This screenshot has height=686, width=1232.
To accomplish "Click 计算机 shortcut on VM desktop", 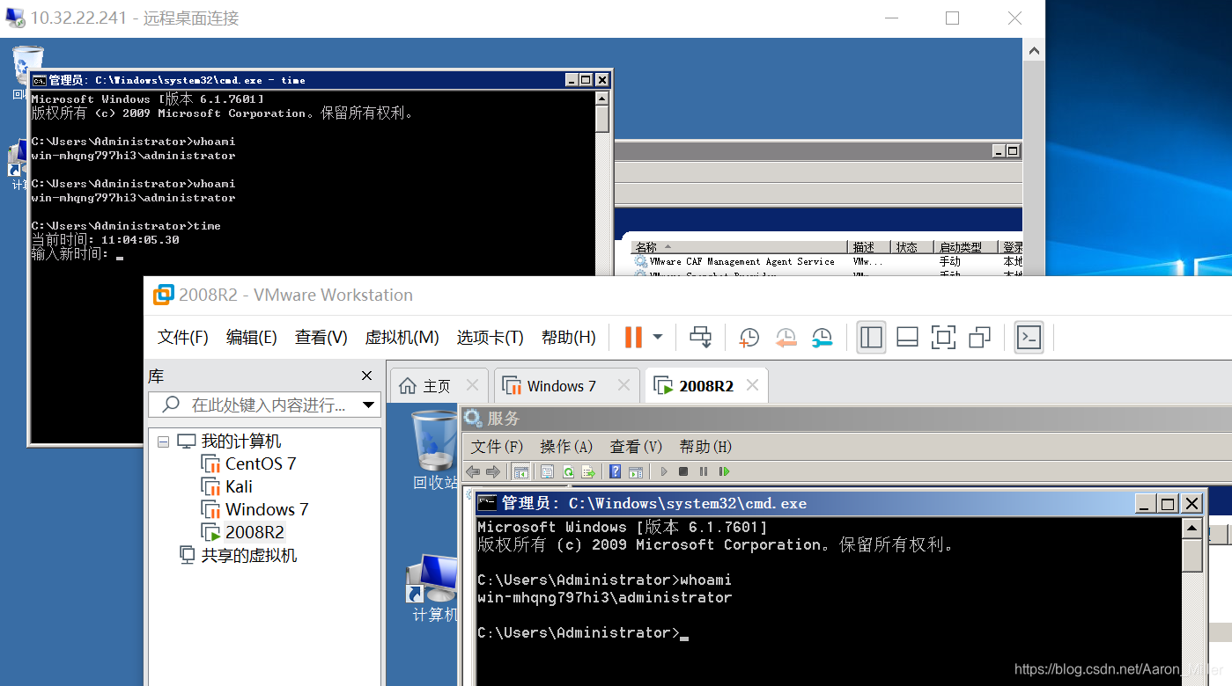I will point(433,588).
